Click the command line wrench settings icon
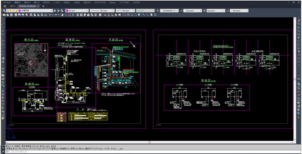 [3, 152]
